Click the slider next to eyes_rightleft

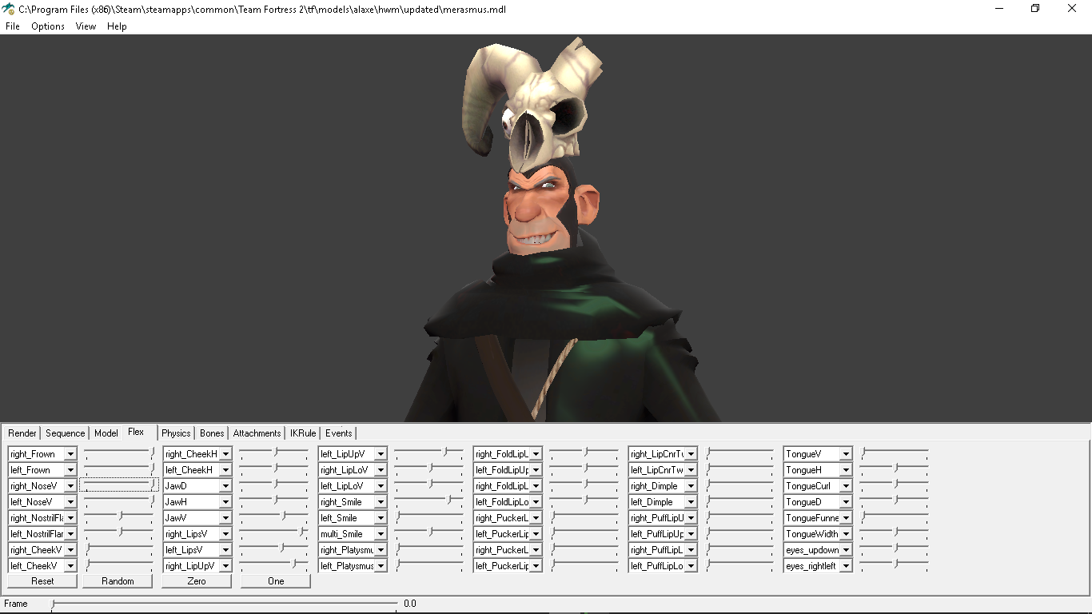coord(895,565)
